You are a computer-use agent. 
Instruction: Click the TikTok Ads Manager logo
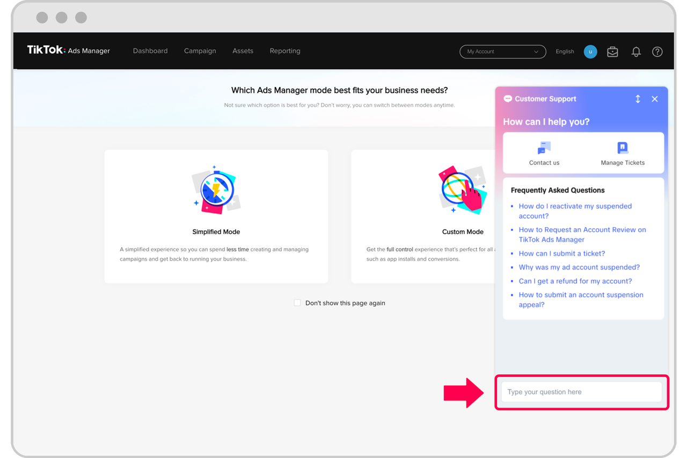pyautogui.click(x=69, y=50)
